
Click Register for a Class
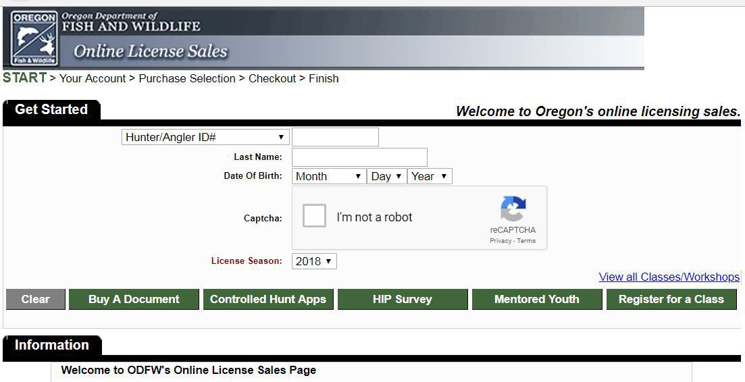point(671,300)
